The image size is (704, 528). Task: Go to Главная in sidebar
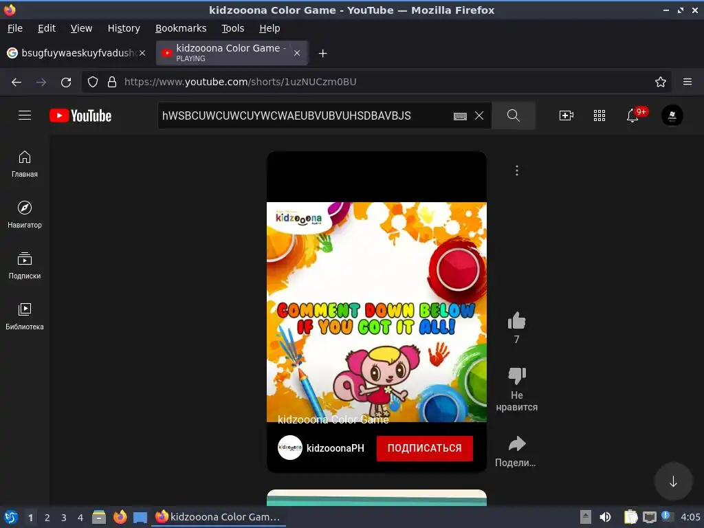pos(25,164)
